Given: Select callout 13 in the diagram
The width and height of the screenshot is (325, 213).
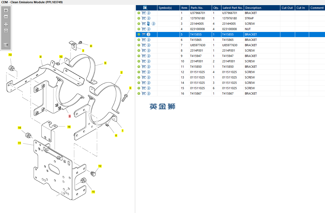Looking at the screenshot, I should (x=10, y=55).
